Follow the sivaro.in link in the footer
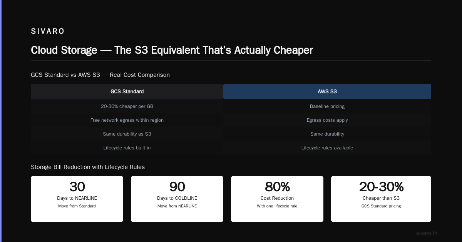 pyautogui.click(x=427, y=233)
